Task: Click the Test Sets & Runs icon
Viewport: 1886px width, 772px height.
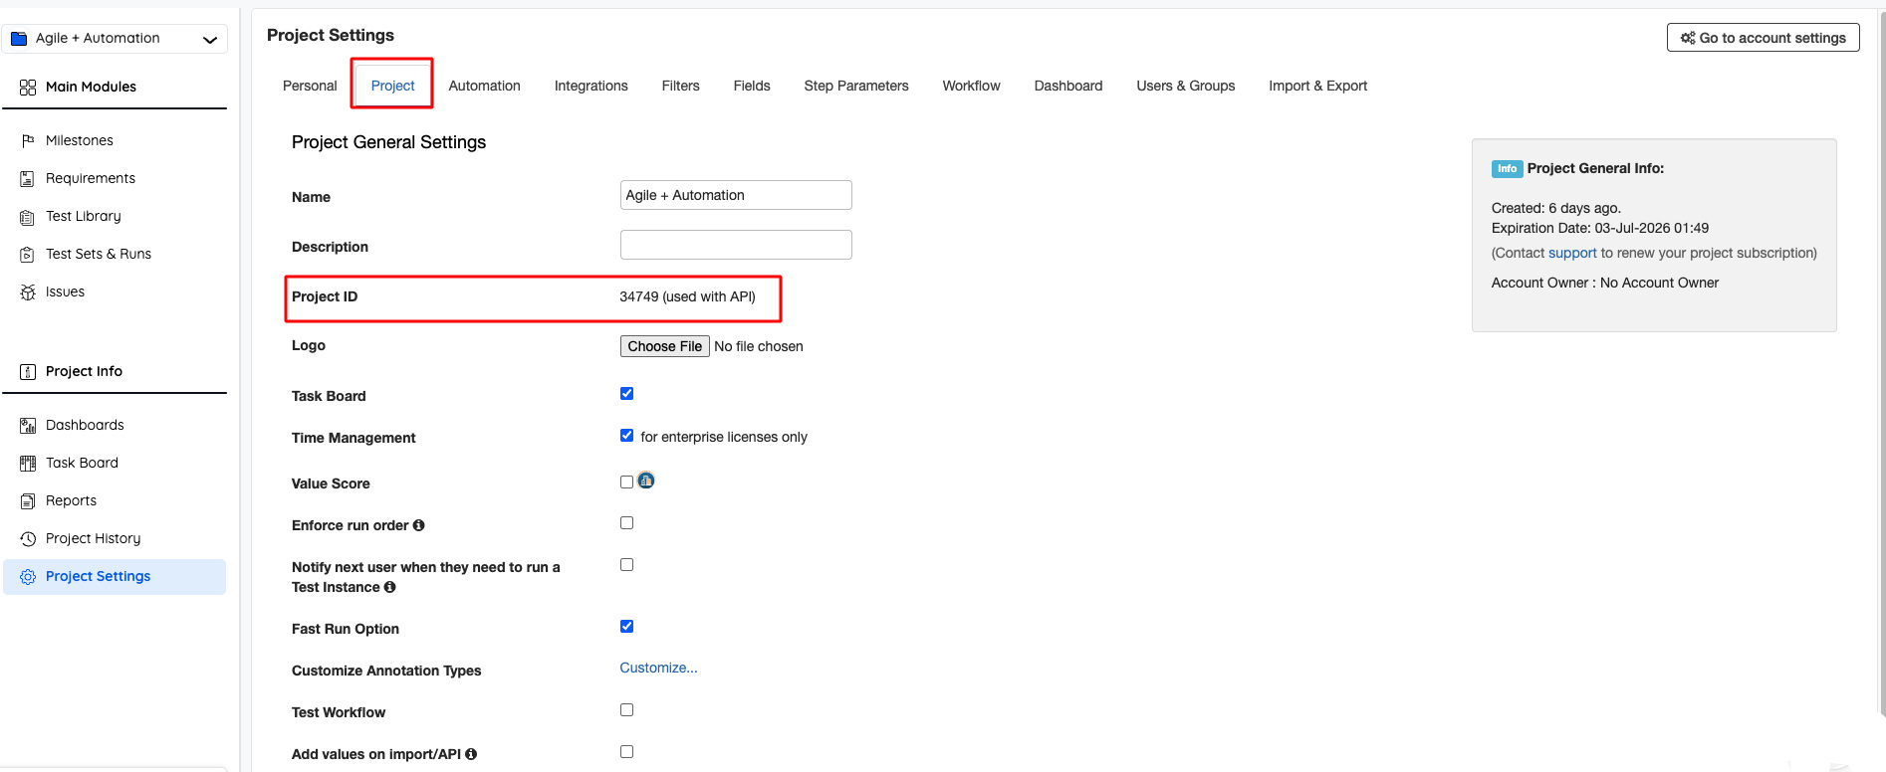Action: pos(28,255)
